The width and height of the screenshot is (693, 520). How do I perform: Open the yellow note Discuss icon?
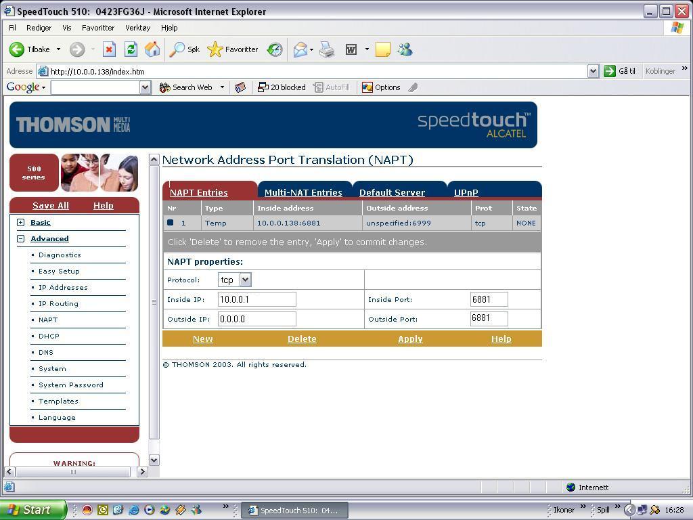coord(383,49)
